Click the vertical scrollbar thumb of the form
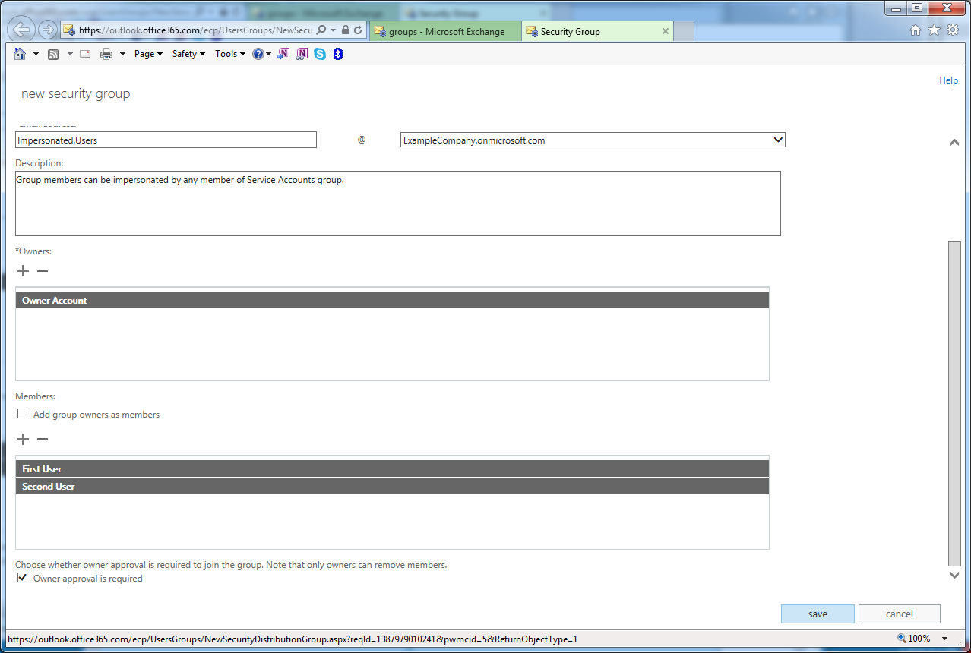Image resolution: width=971 pixels, height=653 pixels. pyautogui.click(x=954, y=402)
